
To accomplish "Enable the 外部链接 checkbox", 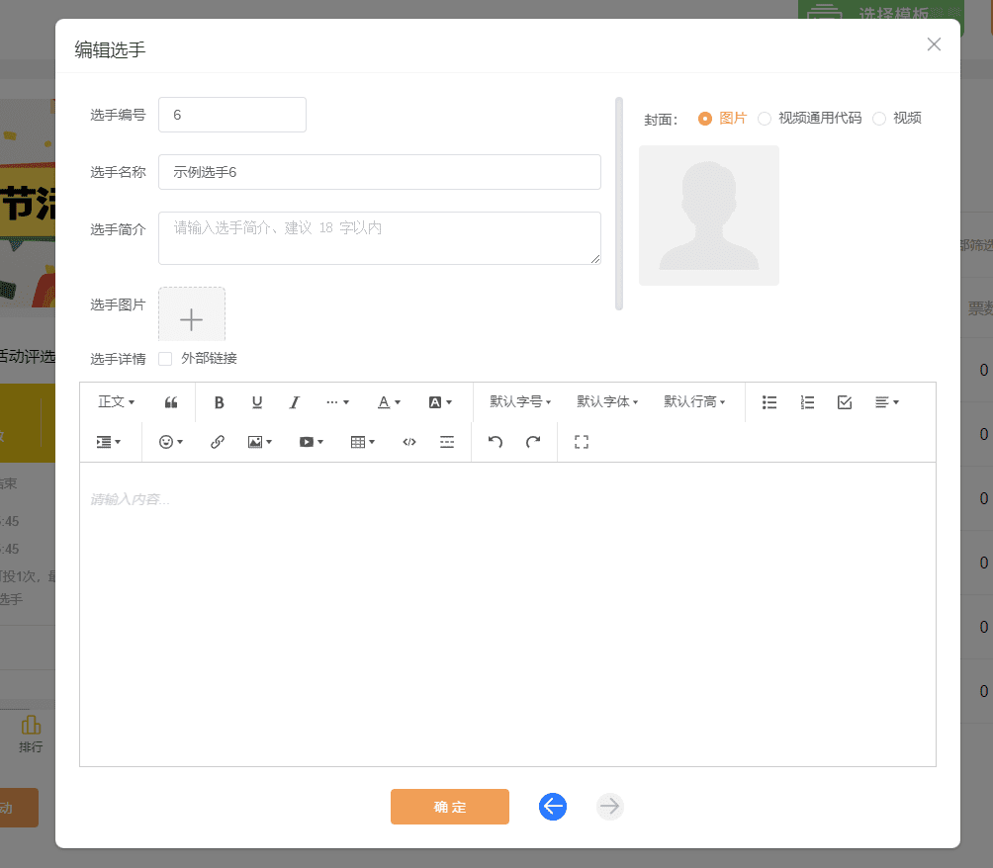I will [x=164, y=358].
